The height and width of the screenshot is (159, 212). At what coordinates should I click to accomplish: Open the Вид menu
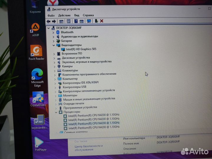click(x=77, y=15)
